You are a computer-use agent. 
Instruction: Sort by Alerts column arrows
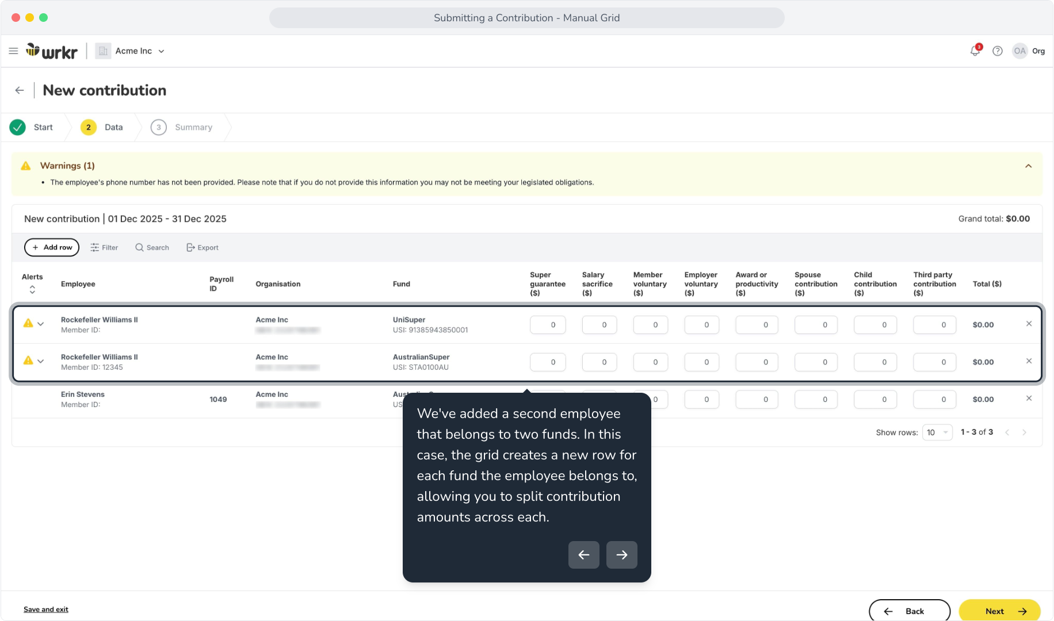click(32, 290)
